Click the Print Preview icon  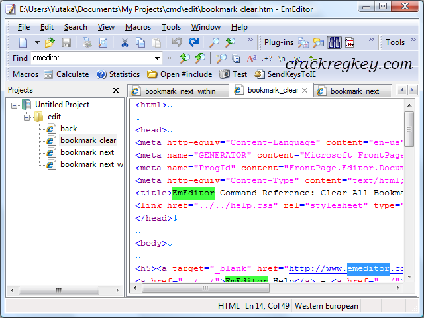(x=103, y=42)
